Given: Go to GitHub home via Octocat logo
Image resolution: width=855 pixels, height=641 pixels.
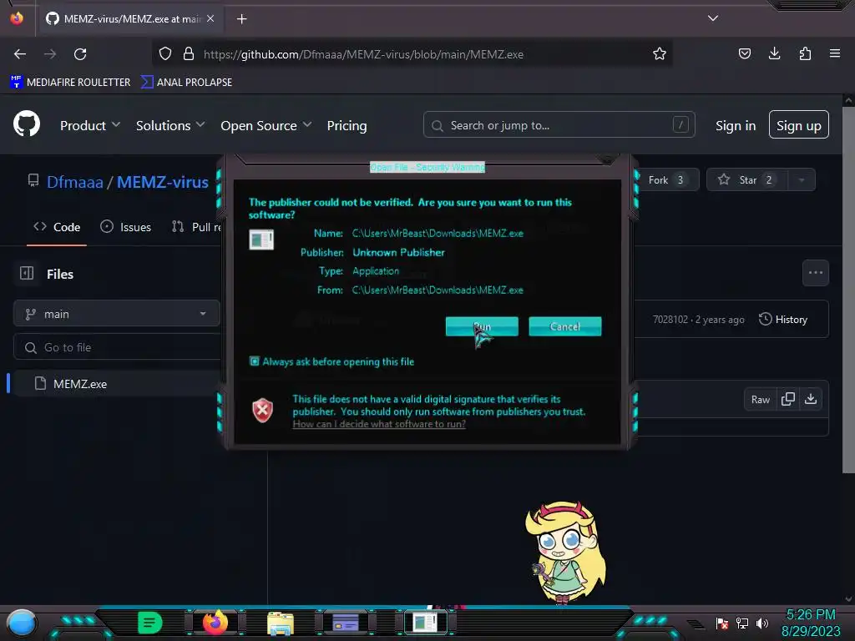Looking at the screenshot, I should pos(27,124).
